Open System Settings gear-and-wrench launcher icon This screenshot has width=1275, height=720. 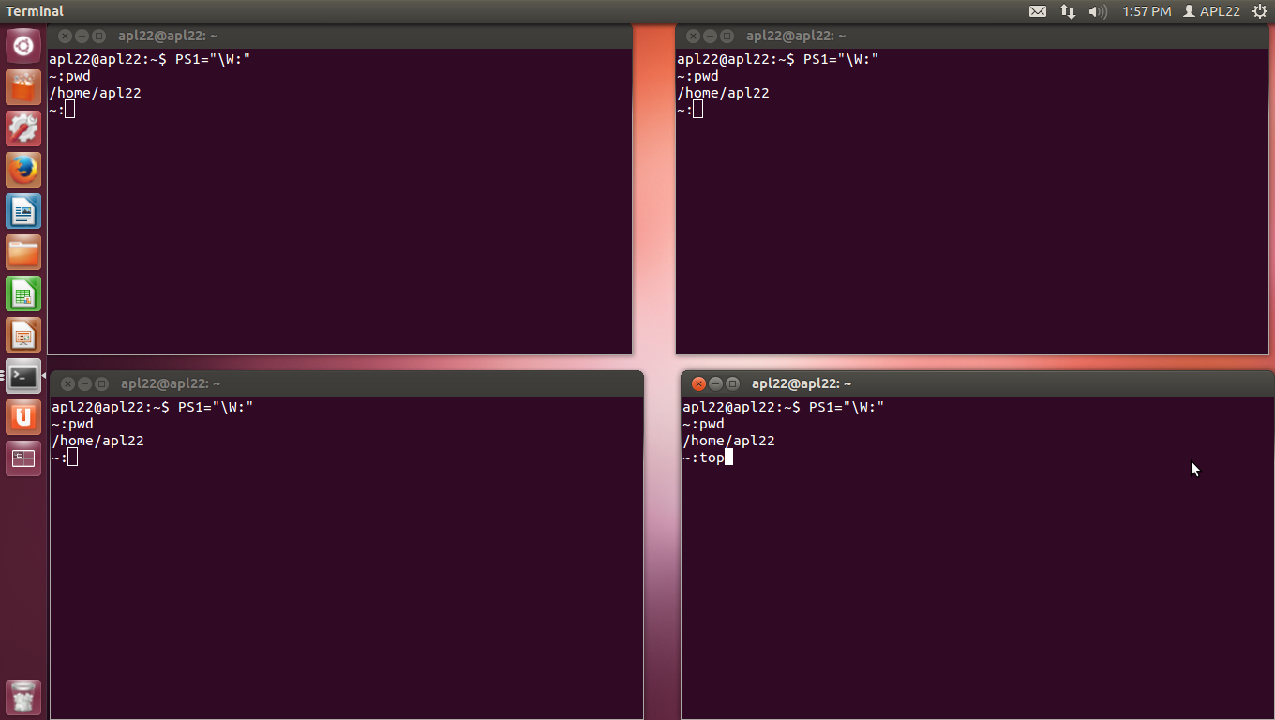coord(23,128)
